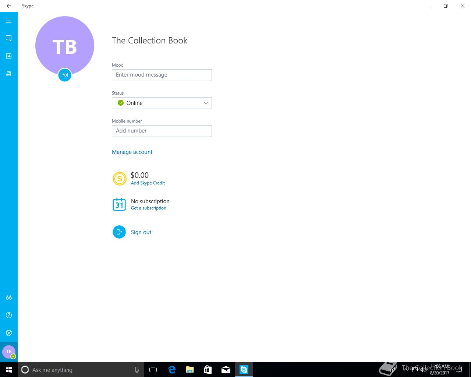Click the large TB profile picture
This screenshot has width=471, height=377.
coord(65,46)
